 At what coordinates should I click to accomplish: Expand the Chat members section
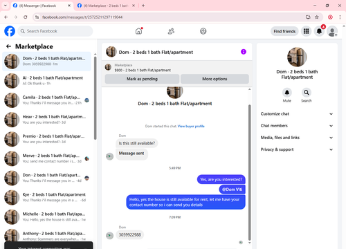pyautogui.click(x=297, y=126)
